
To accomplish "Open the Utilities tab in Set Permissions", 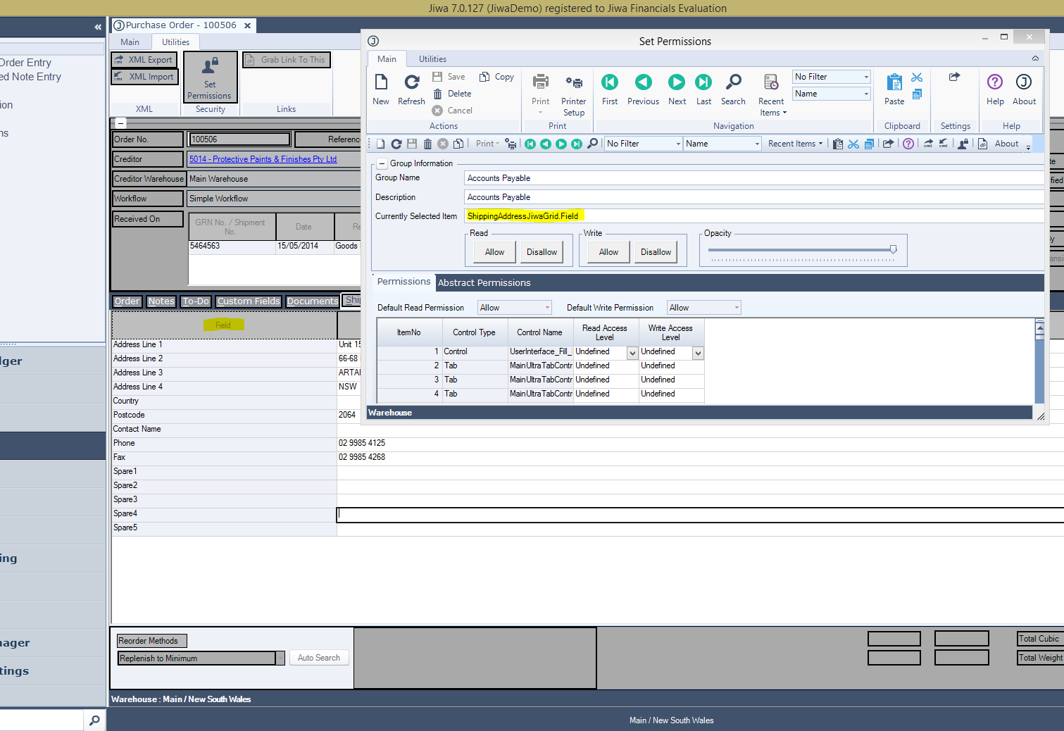I will tap(432, 59).
